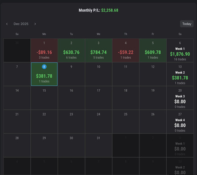Open Week 3 summary with $0.00

click(x=180, y=98)
